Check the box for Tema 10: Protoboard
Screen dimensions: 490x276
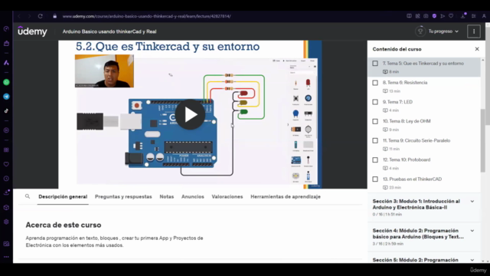pyautogui.click(x=375, y=160)
